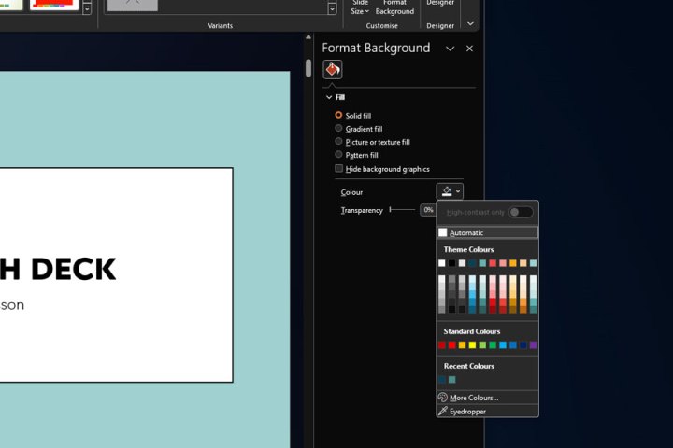Click the Fill paint bucket icon

333,70
